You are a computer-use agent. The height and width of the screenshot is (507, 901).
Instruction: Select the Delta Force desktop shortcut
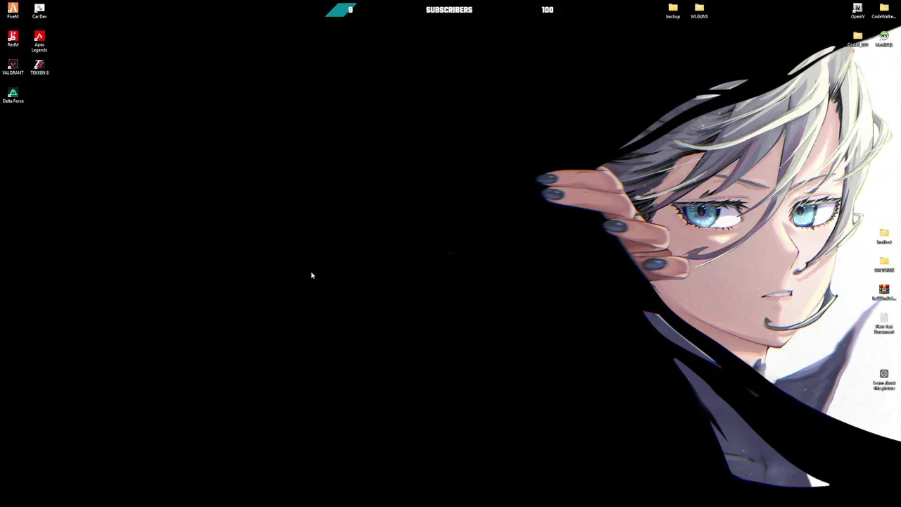pos(13,95)
